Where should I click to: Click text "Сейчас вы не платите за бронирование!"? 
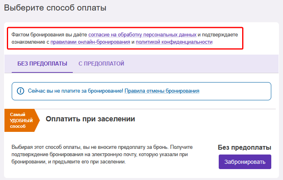76,91
